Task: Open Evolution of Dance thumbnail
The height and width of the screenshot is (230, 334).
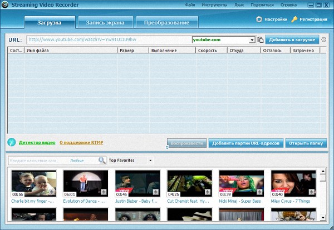Action: 86,183
